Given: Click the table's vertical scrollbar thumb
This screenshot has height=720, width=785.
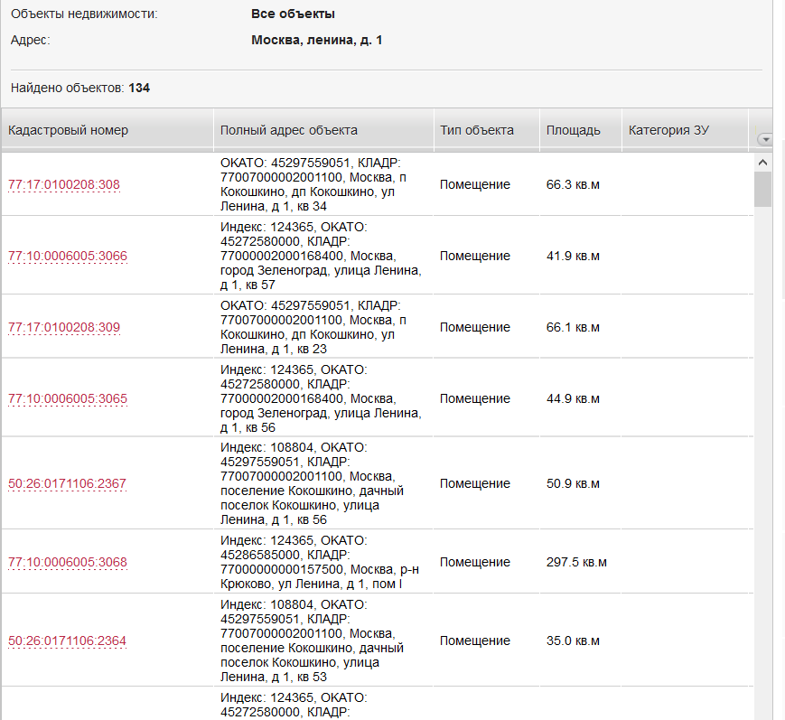Looking at the screenshot, I should [x=762, y=190].
